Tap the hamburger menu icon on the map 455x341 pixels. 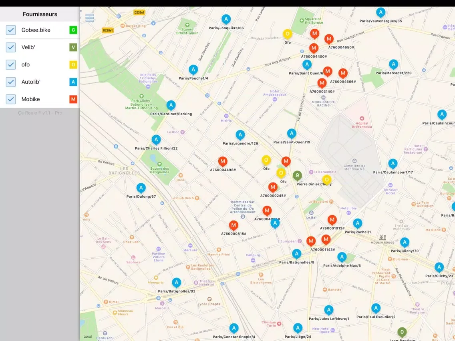pyautogui.click(x=90, y=18)
